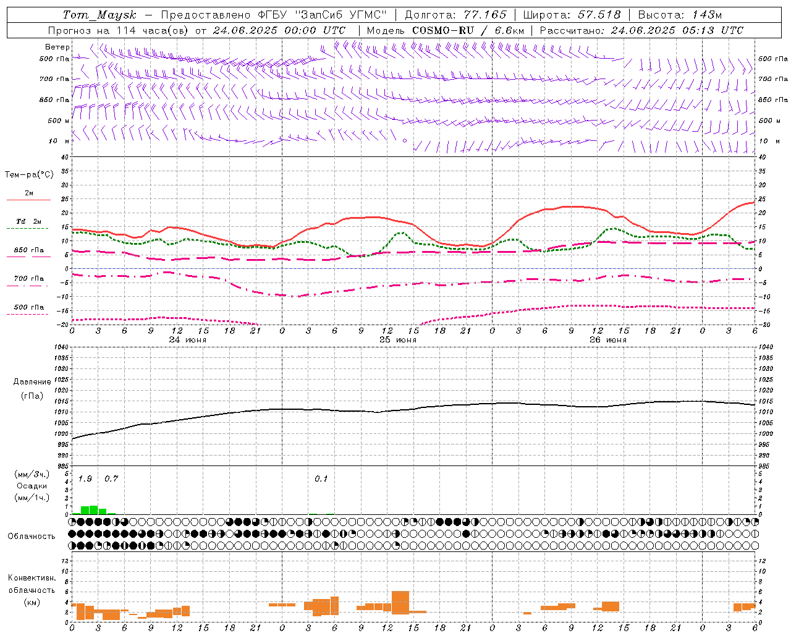This screenshot has width=791, height=633.
Task: Click the date label 24 июня
Action: 188,340
